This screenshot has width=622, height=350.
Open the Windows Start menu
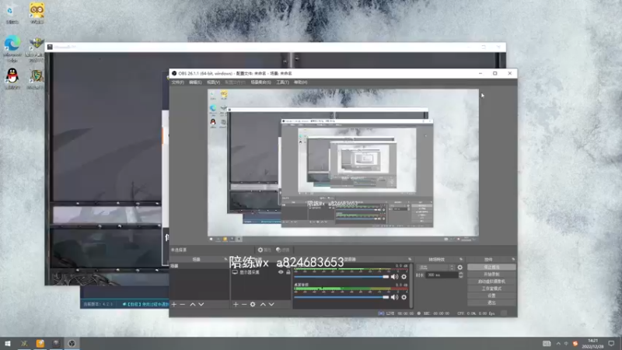tap(8, 343)
